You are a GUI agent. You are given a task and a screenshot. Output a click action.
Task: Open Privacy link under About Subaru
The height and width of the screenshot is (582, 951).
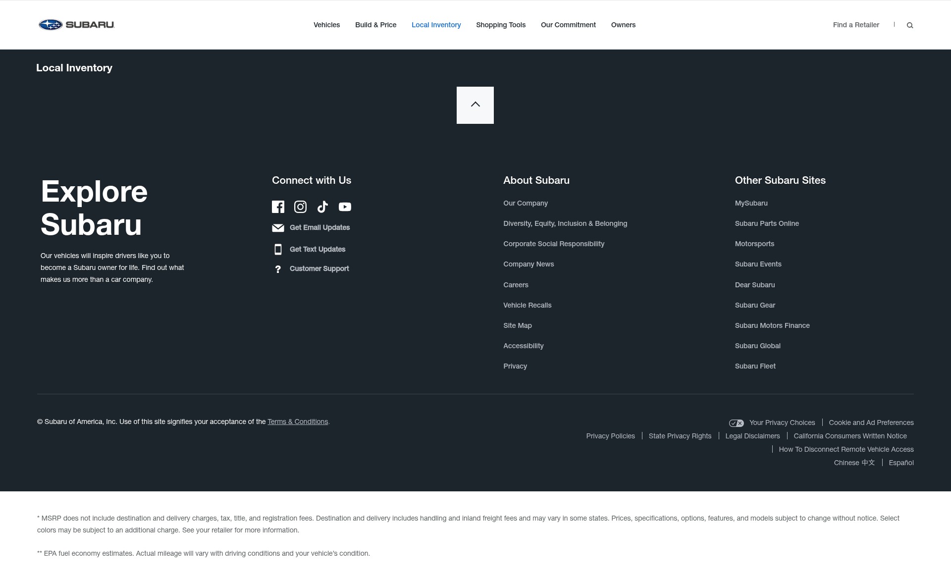click(x=515, y=366)
